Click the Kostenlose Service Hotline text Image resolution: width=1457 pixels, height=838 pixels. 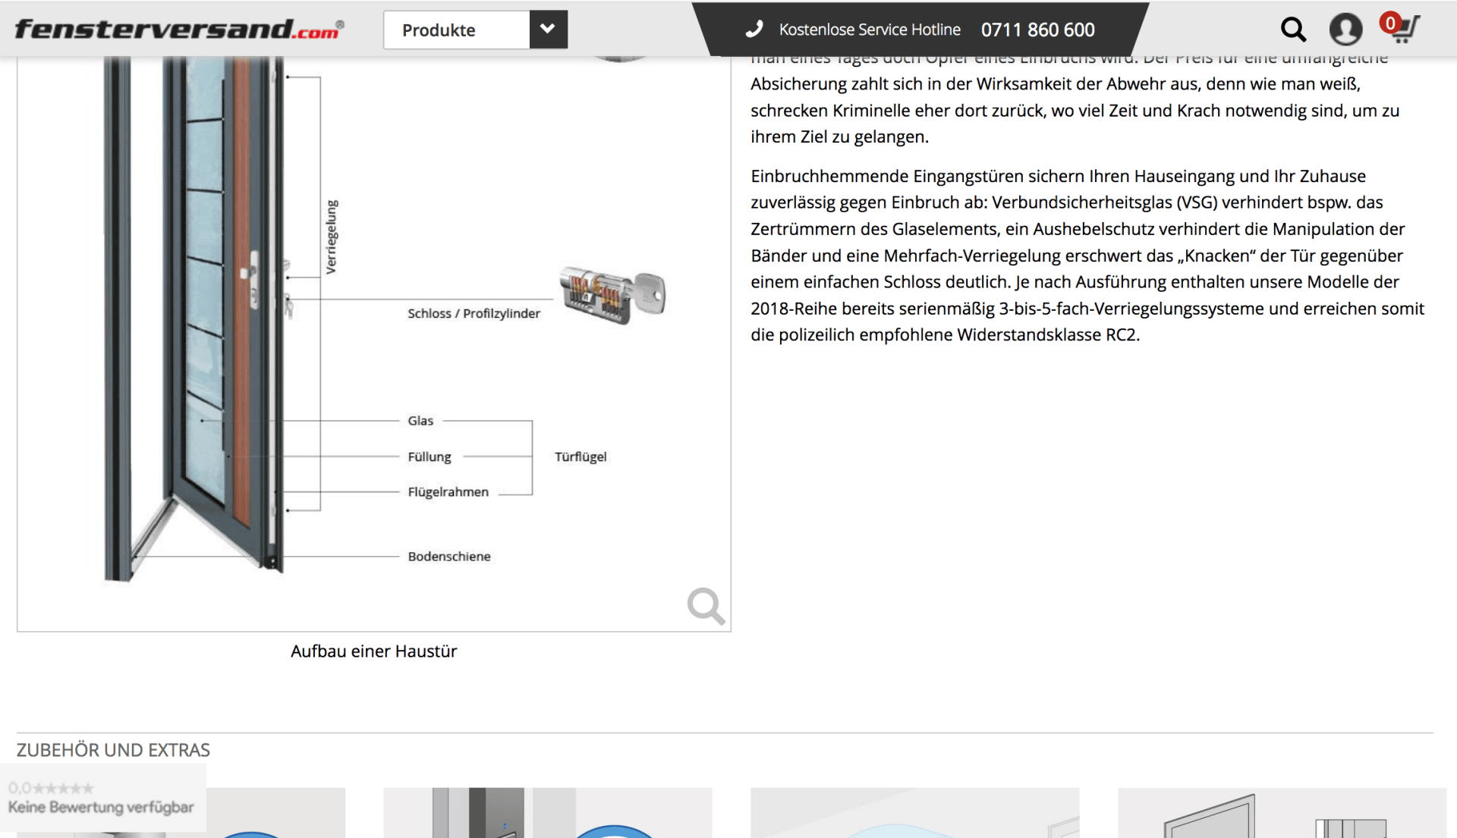[x=870, y=30]
